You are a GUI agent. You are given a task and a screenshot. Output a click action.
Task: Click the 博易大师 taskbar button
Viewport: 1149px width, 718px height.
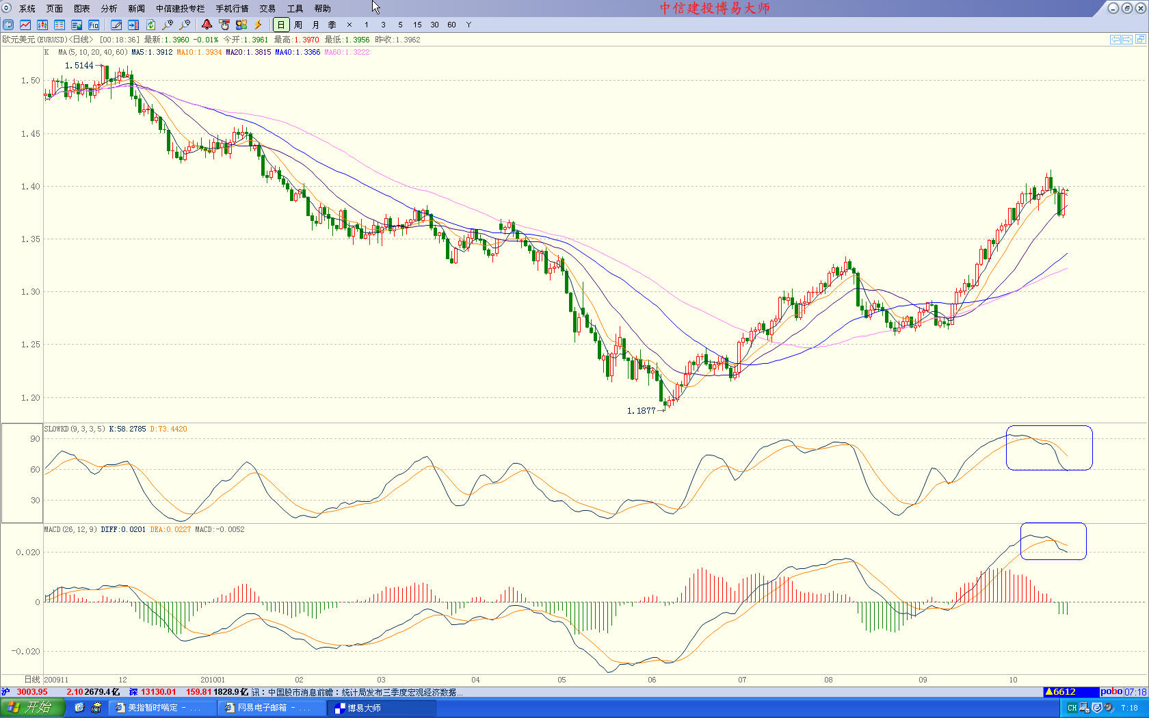coord(382,708)
